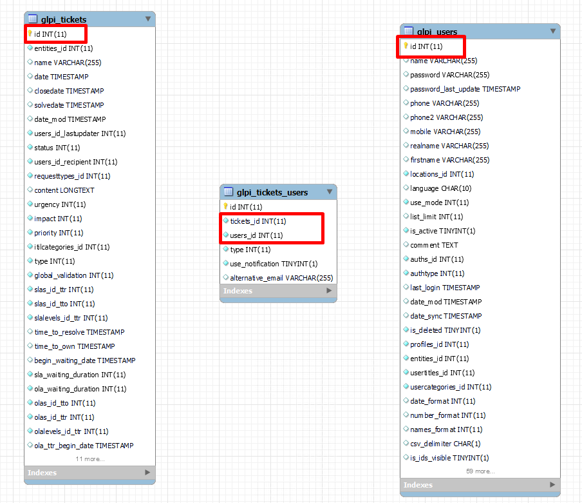Select 'authtype INT(11)' column
This screenshot has height=503, width=582.
click(437, 273)
